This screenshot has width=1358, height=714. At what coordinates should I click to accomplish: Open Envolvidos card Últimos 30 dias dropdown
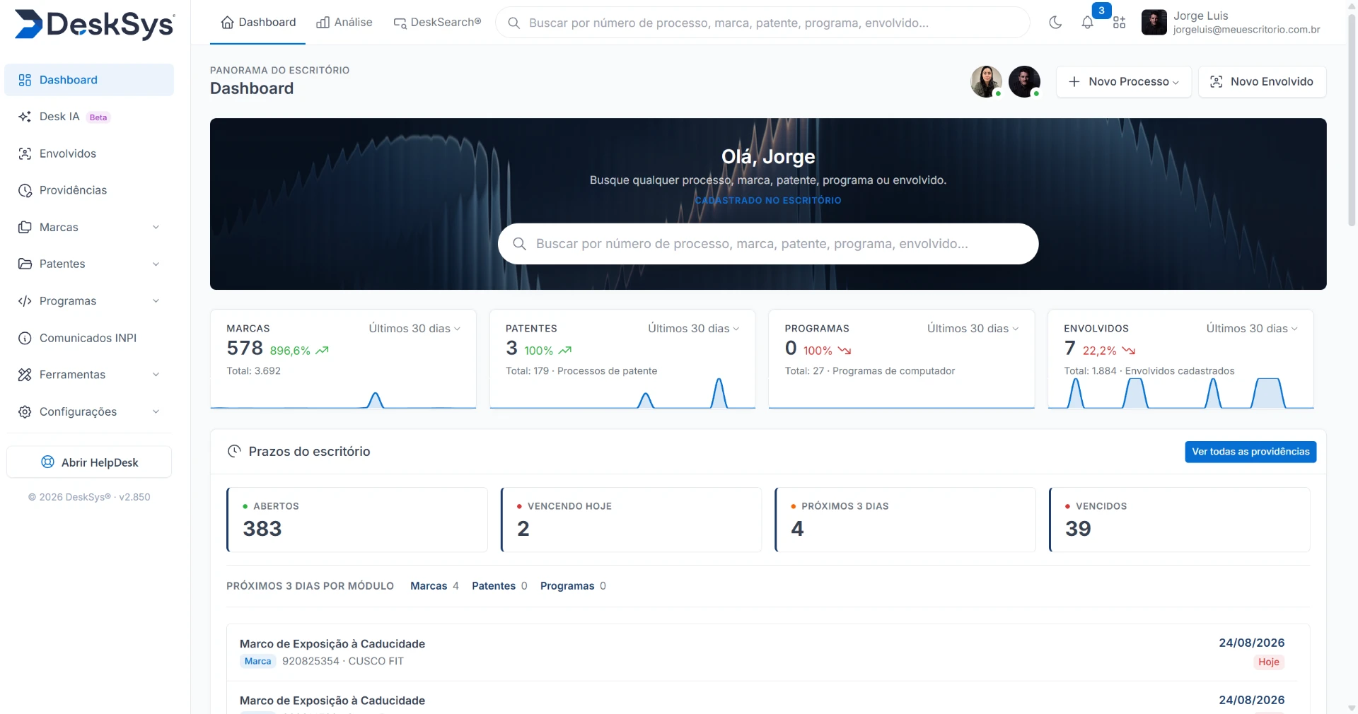[1252, 329]
